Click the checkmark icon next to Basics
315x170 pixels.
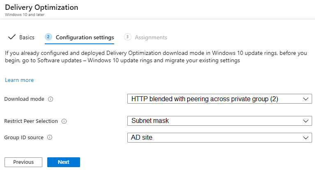click(11, 37)
